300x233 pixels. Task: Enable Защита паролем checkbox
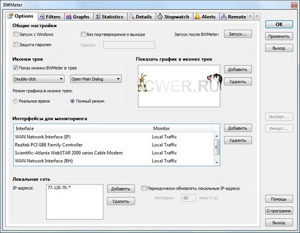[16, 45]
